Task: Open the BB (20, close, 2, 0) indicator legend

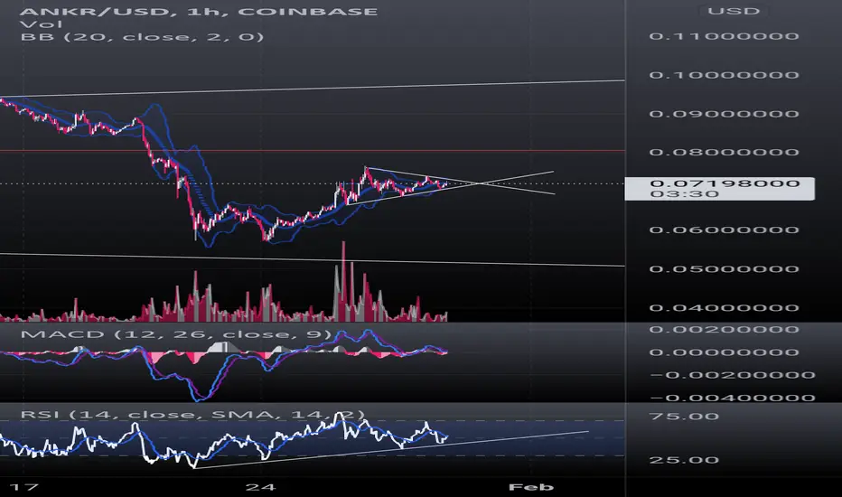Action: coord(142,37)
